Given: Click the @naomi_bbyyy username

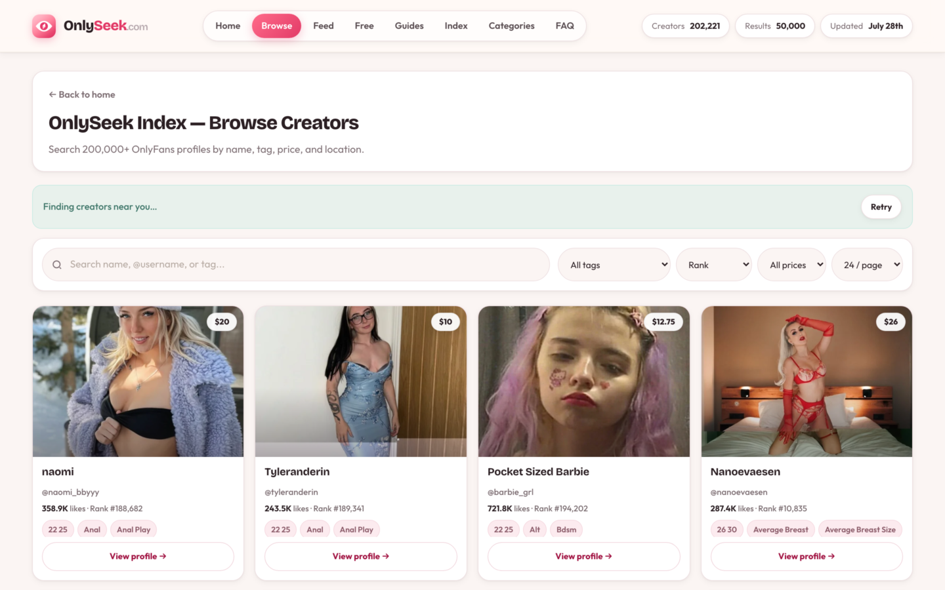Looking at the screenshot, I should [70, 492].
